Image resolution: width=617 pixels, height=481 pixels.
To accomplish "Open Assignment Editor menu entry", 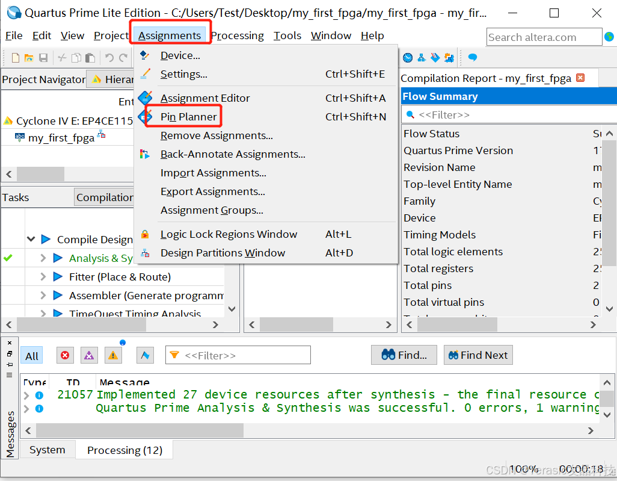I will tap(265, 98).
